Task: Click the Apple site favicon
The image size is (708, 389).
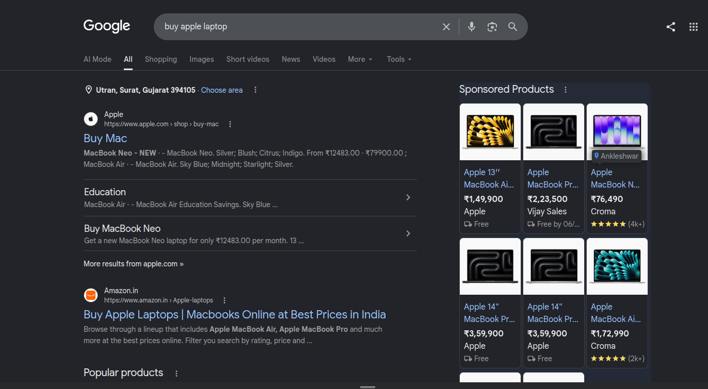Action: click(91, 119)
